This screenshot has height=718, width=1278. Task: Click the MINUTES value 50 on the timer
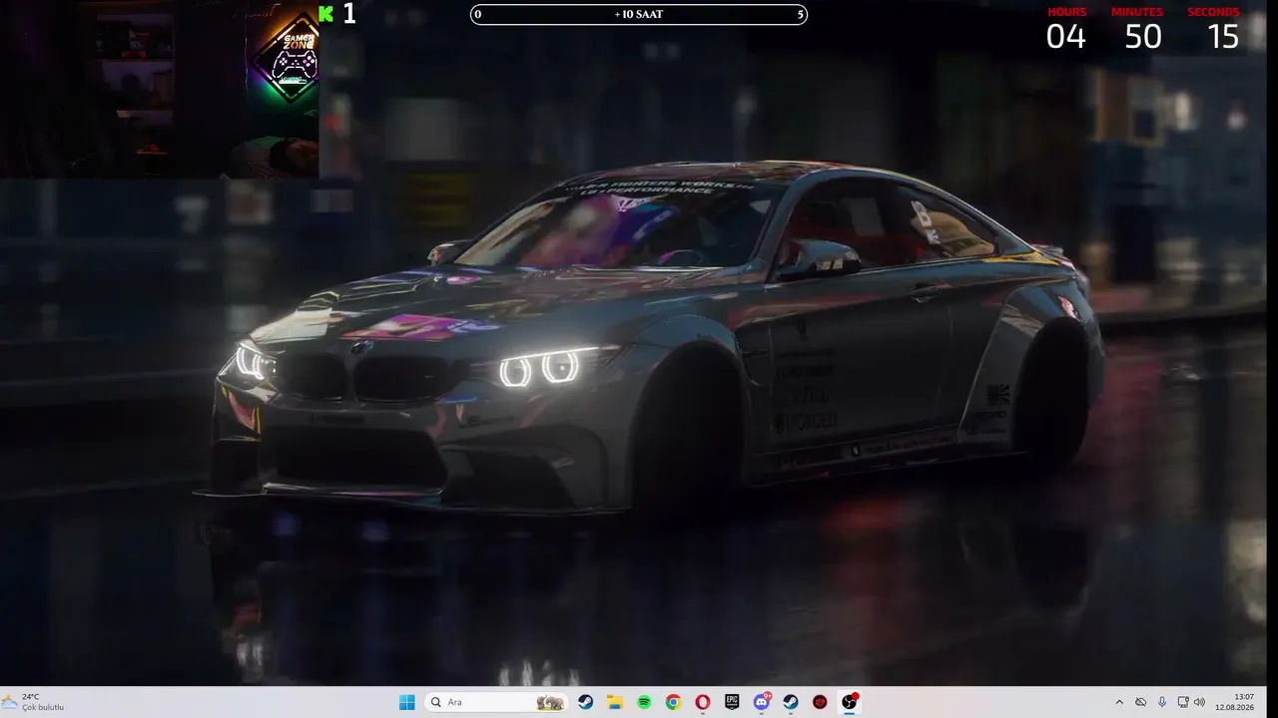click(x=1143, y=37)
